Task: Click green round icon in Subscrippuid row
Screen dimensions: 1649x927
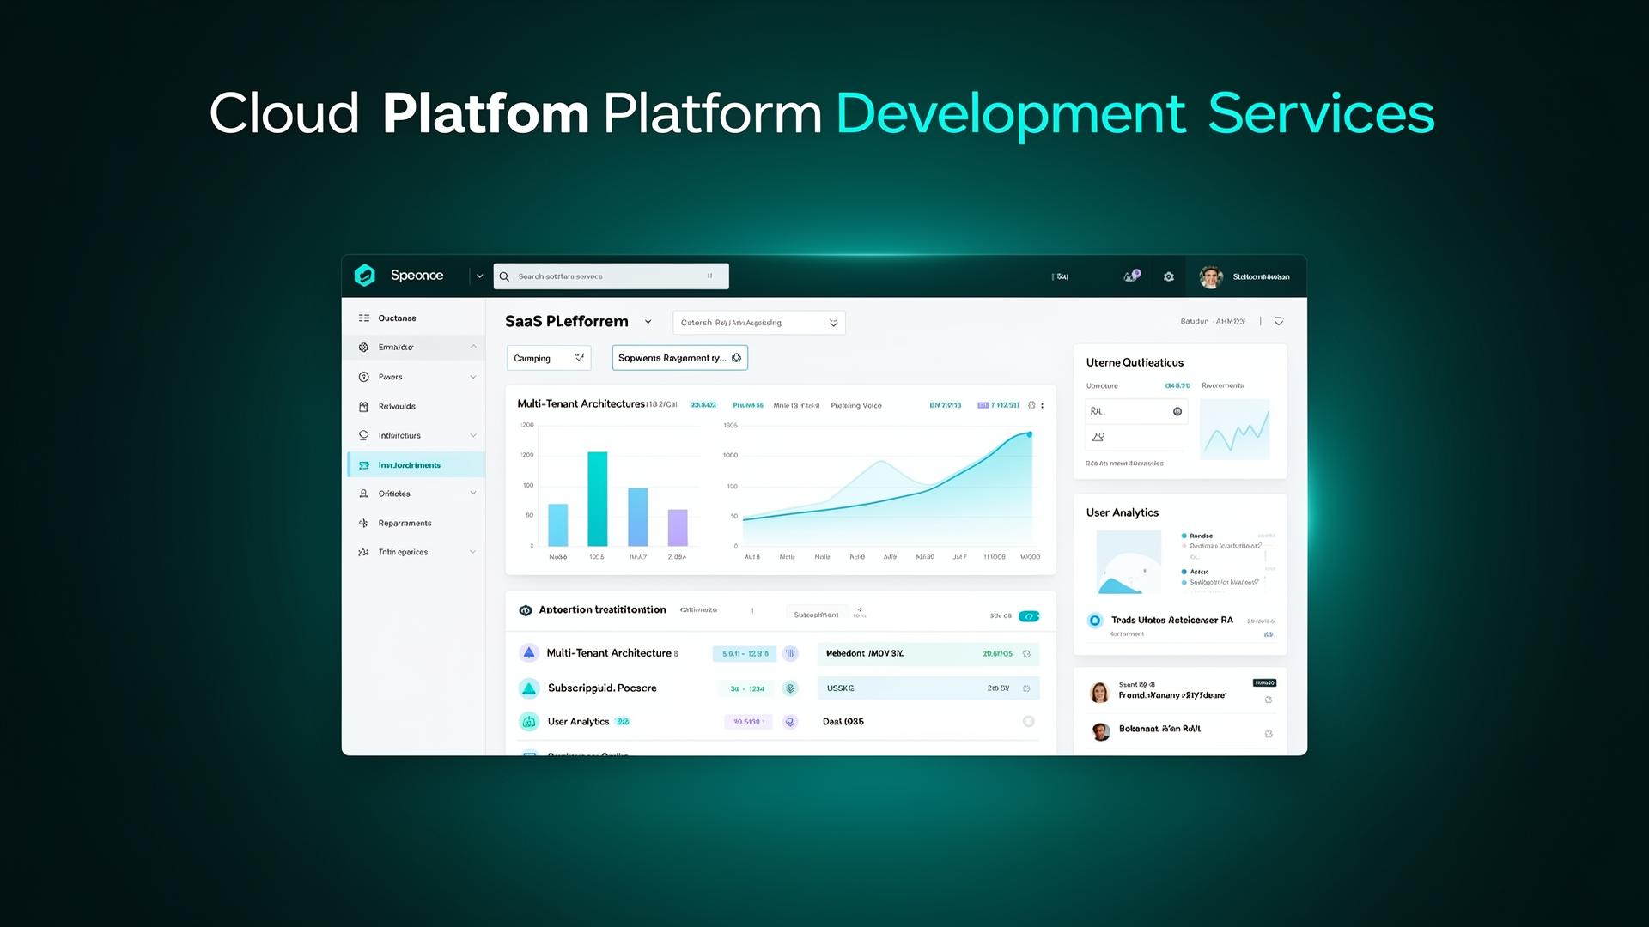Action: click(791, 688)
